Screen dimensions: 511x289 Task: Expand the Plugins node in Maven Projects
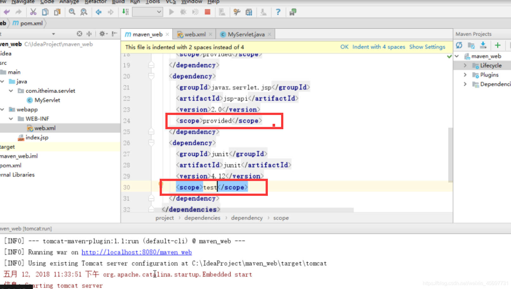click(465, 75)
